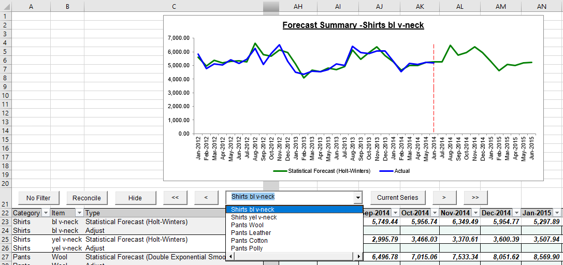Click the No Filter button
Screen dimensions: 563x265
(x=38, y=198)
